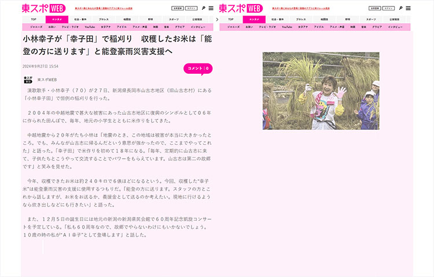The width and height of the screenshot is (434, 277).
Task: Open the hamburger menu in the right page header
Action: [408, 8]
